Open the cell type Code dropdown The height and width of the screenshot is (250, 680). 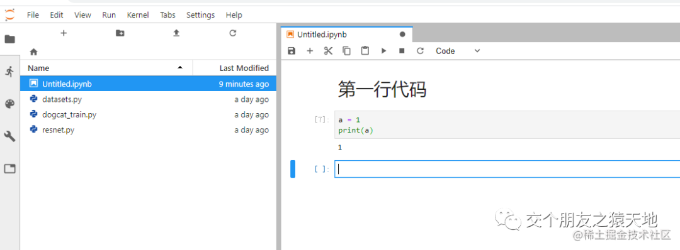(x=458, y=51)
